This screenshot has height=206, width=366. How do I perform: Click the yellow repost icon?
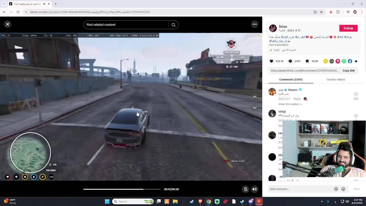325,61
